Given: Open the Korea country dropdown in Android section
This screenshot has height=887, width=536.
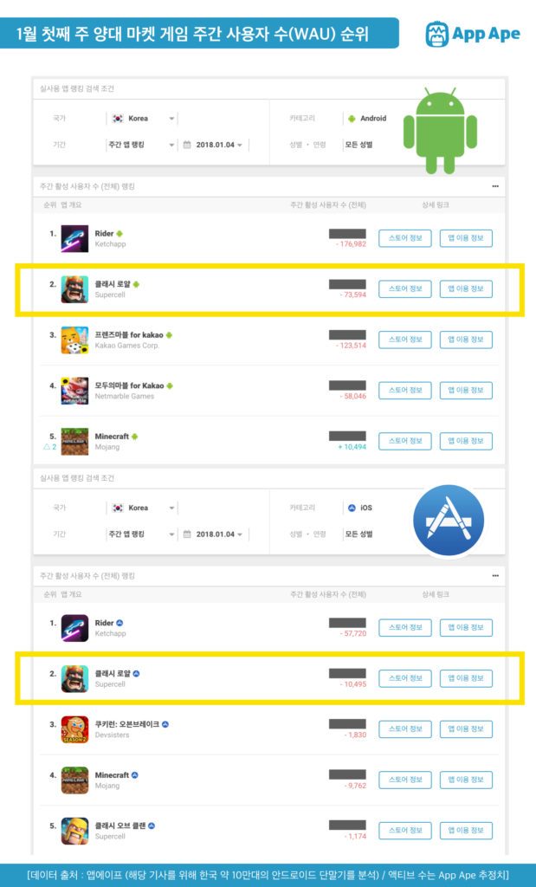Looking at the screenshot, I should click(x=143, y=119).
